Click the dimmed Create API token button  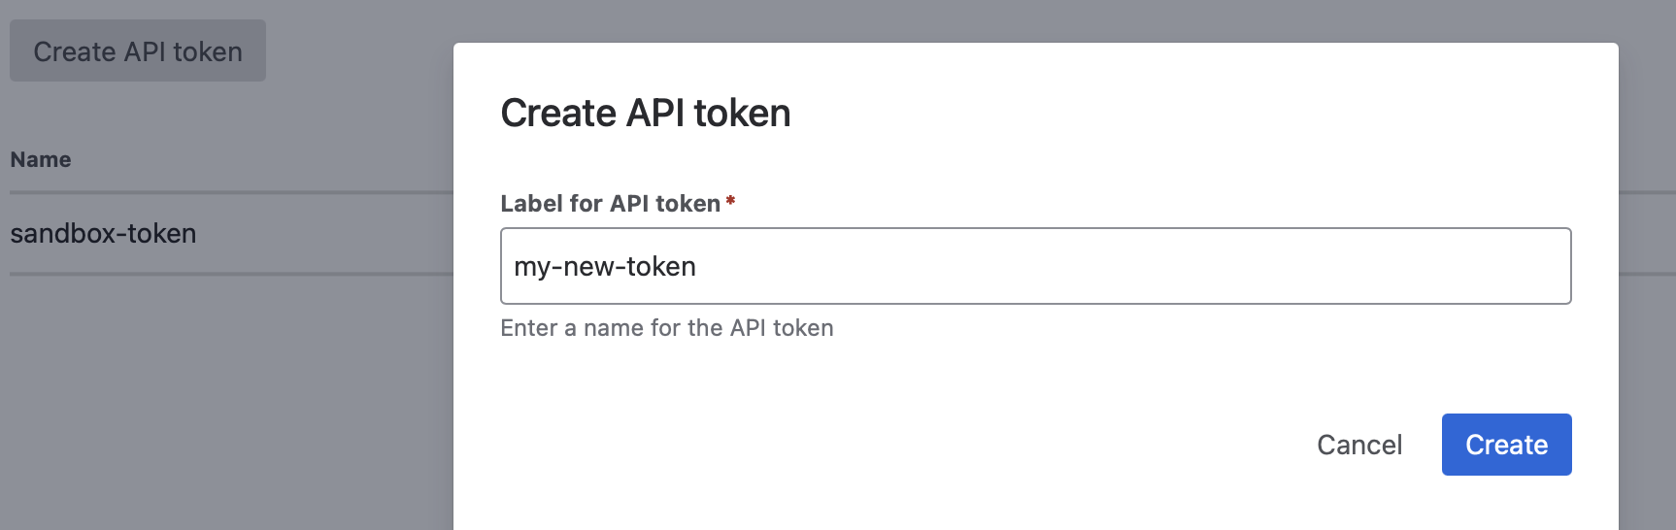click(138, 51)
